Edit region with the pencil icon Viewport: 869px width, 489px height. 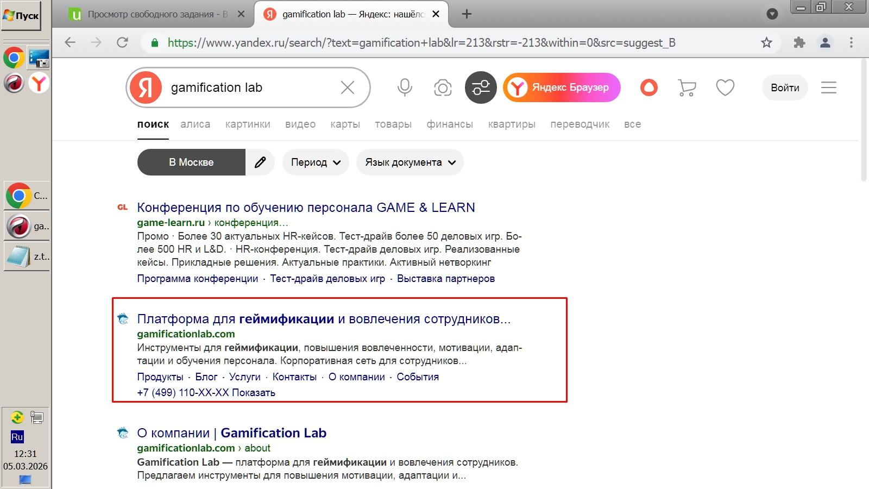click(x=260, y=162)
